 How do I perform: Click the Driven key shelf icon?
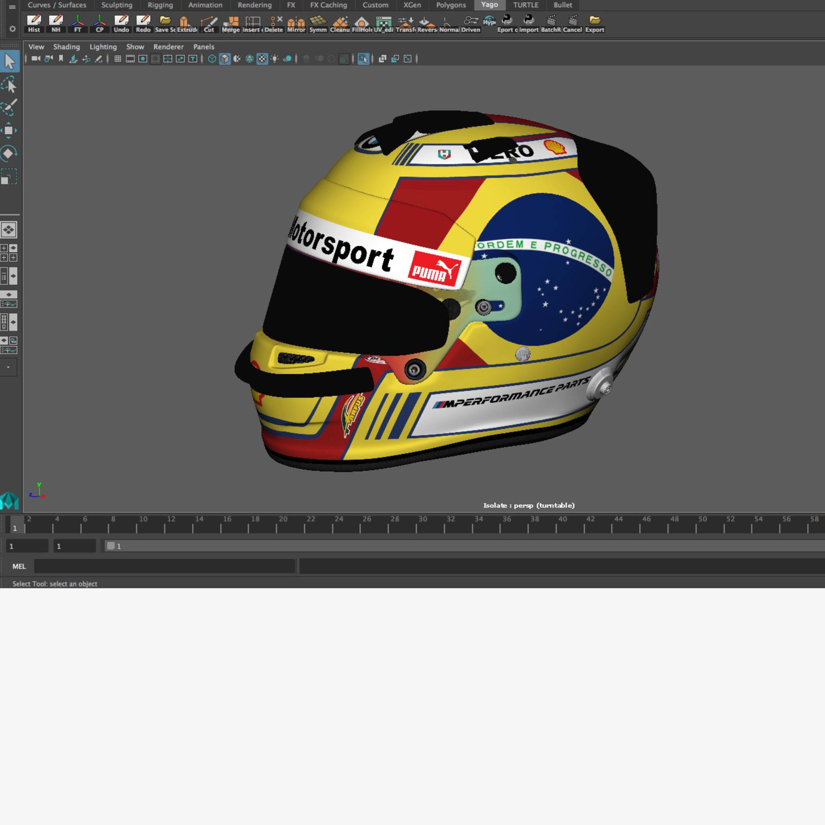click(x=471, y=24)
